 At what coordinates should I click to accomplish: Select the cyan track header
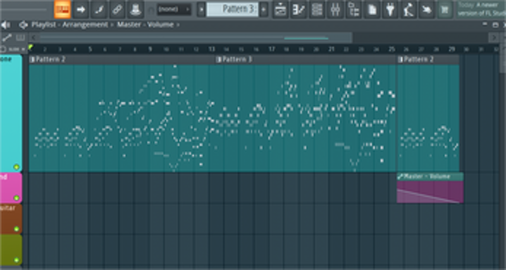pos(11,113)
